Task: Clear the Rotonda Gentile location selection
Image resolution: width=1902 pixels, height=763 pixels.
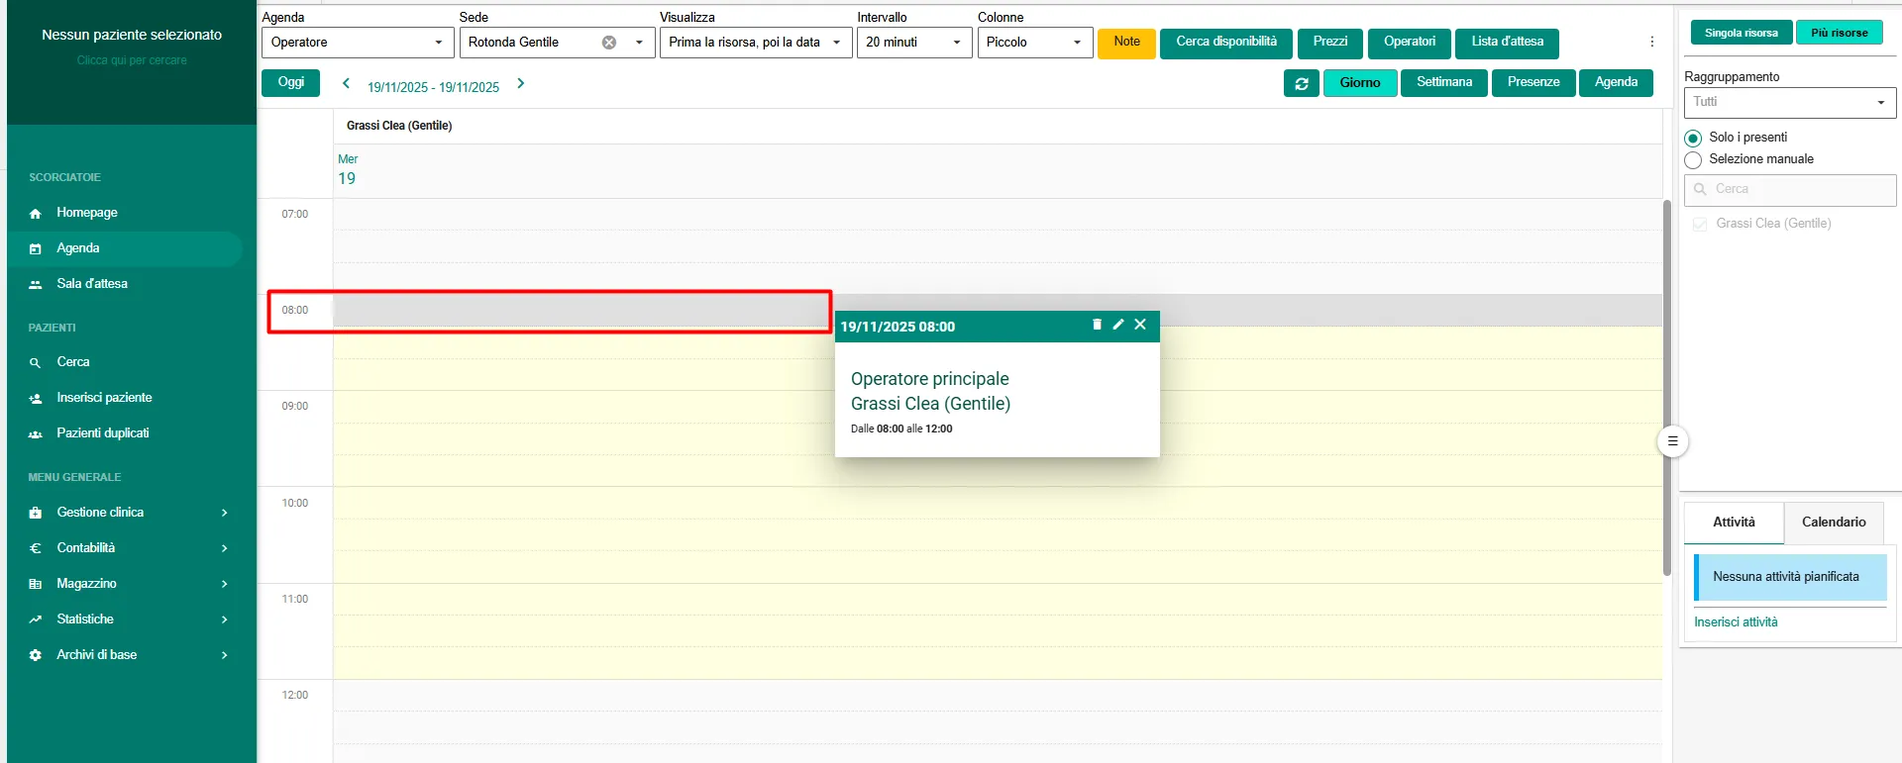Action: [609, 43]
